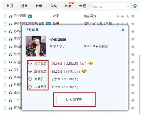The width and height of the screenshot is (141, 114).
Task: Uncheck the 心痛2009 song checkbox
Action: click(x=5, y=31)
